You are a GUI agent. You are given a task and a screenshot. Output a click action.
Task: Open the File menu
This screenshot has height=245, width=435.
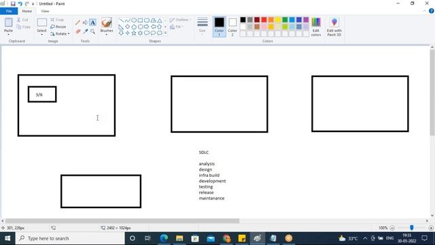pyautogui.click(x=9, y=11)
